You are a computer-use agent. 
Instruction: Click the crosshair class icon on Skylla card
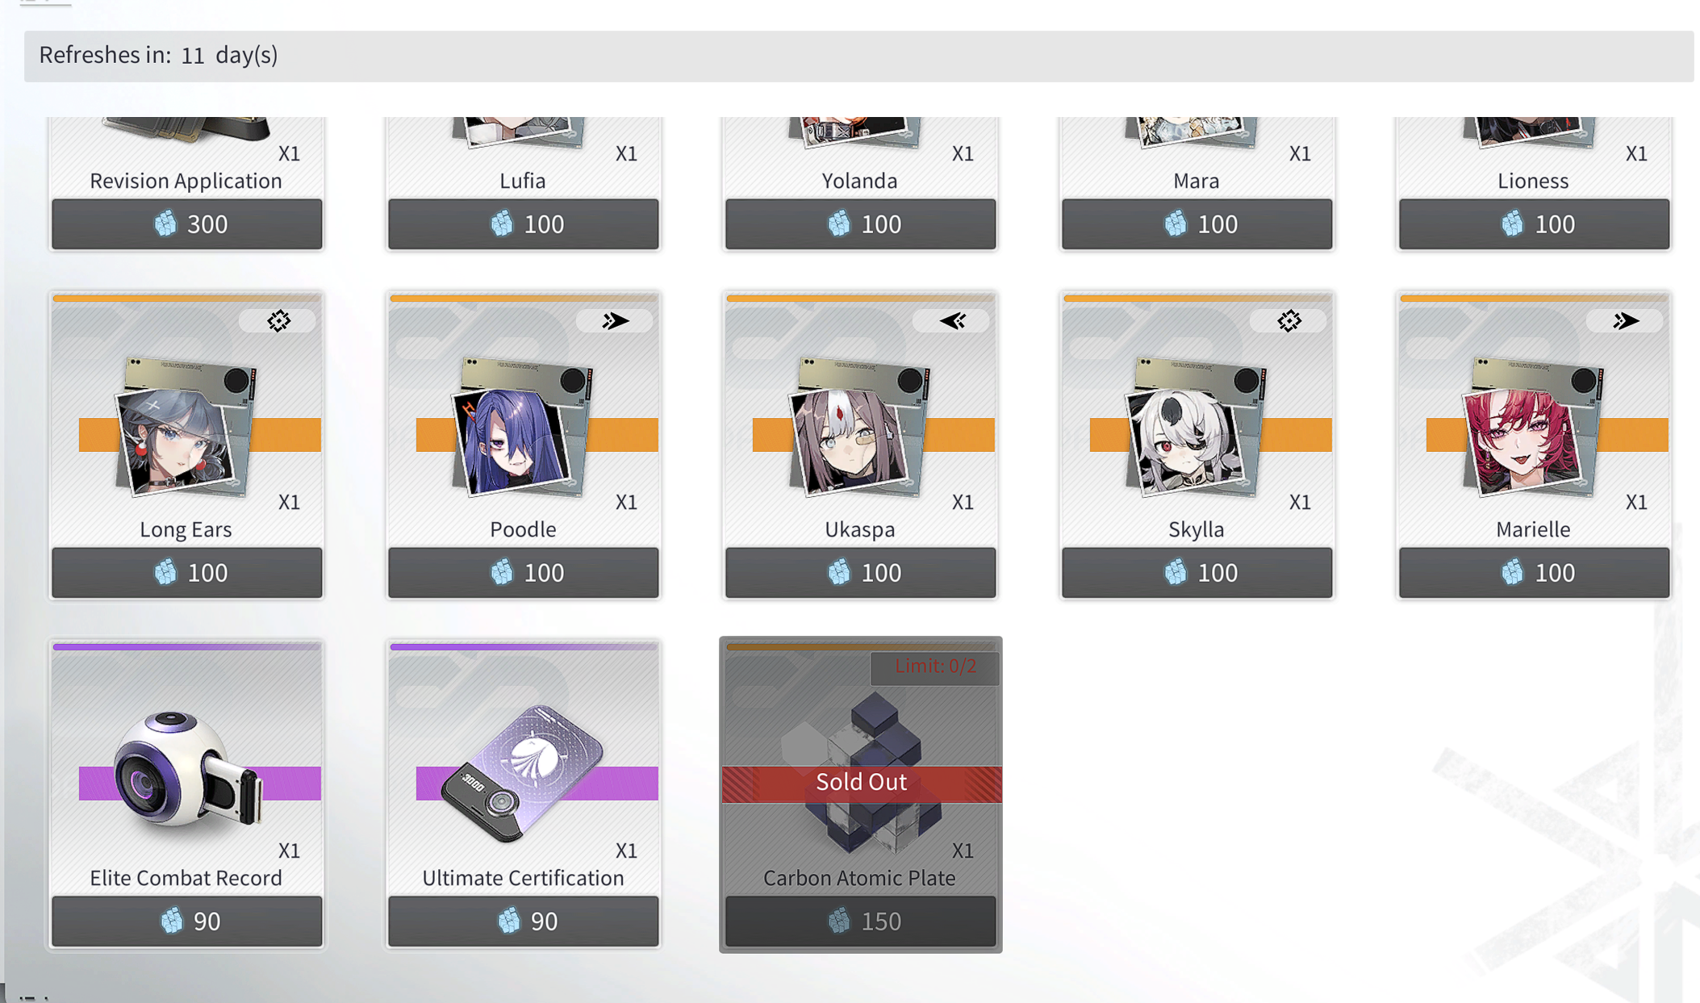point(1289,321)
